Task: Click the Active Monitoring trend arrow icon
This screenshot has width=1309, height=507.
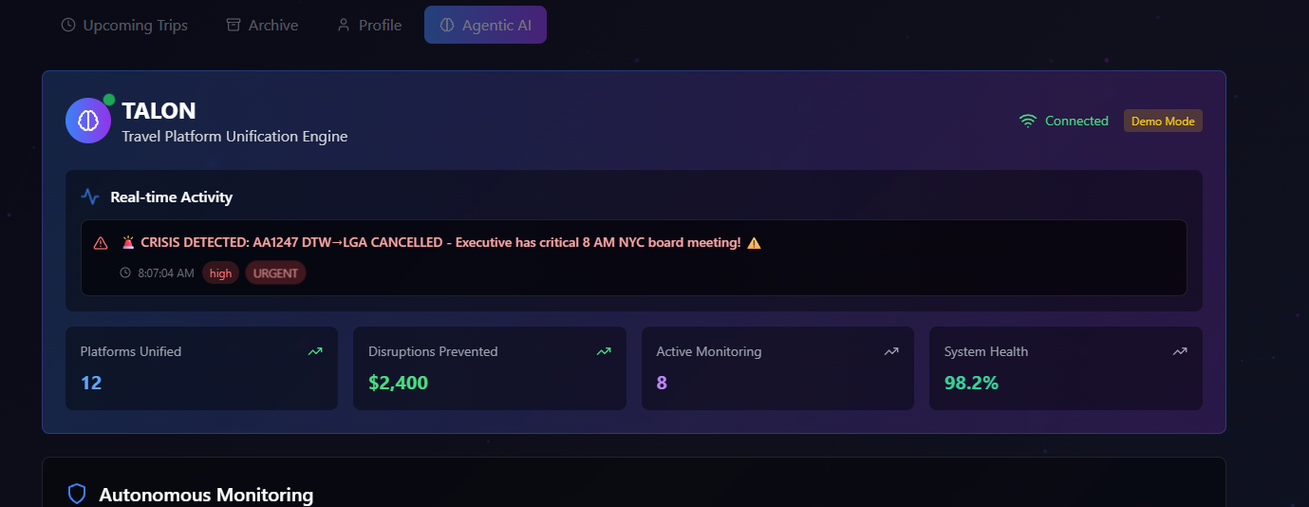Action: click(891, 351)
